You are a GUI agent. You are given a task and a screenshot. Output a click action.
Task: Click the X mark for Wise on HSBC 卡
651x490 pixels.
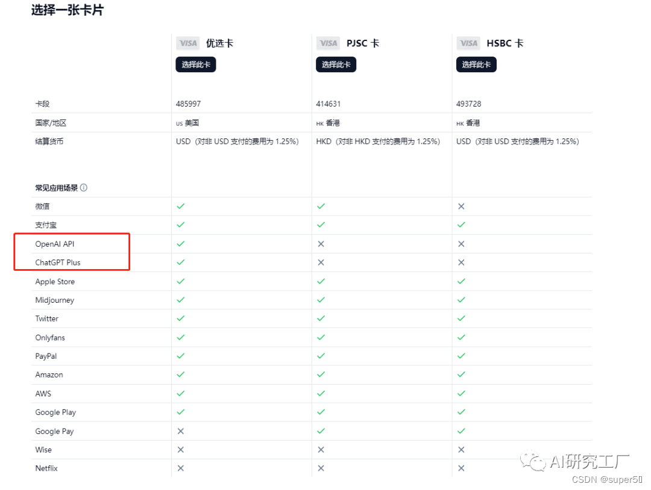point(461,449)
